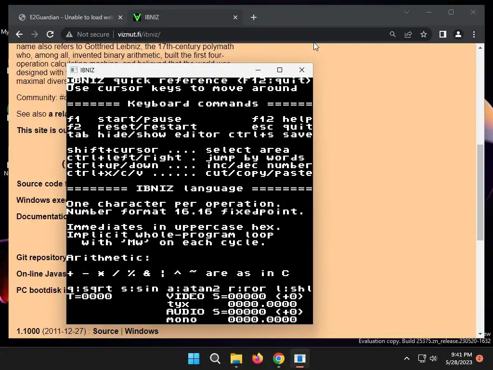
Task: Maximize the IBNIZ application window
Action: (280, 70)
